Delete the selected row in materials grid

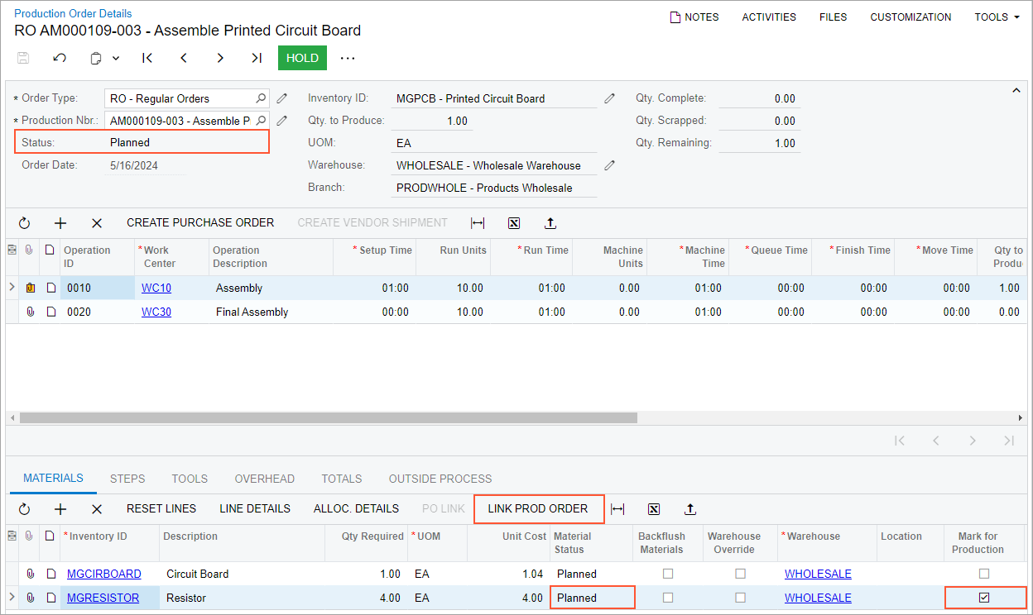pos(97,509)
